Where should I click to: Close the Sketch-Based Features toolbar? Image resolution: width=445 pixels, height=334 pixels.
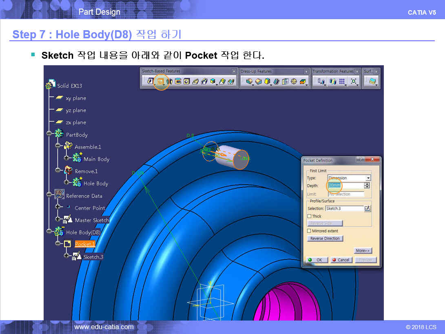tap(234, 71)
